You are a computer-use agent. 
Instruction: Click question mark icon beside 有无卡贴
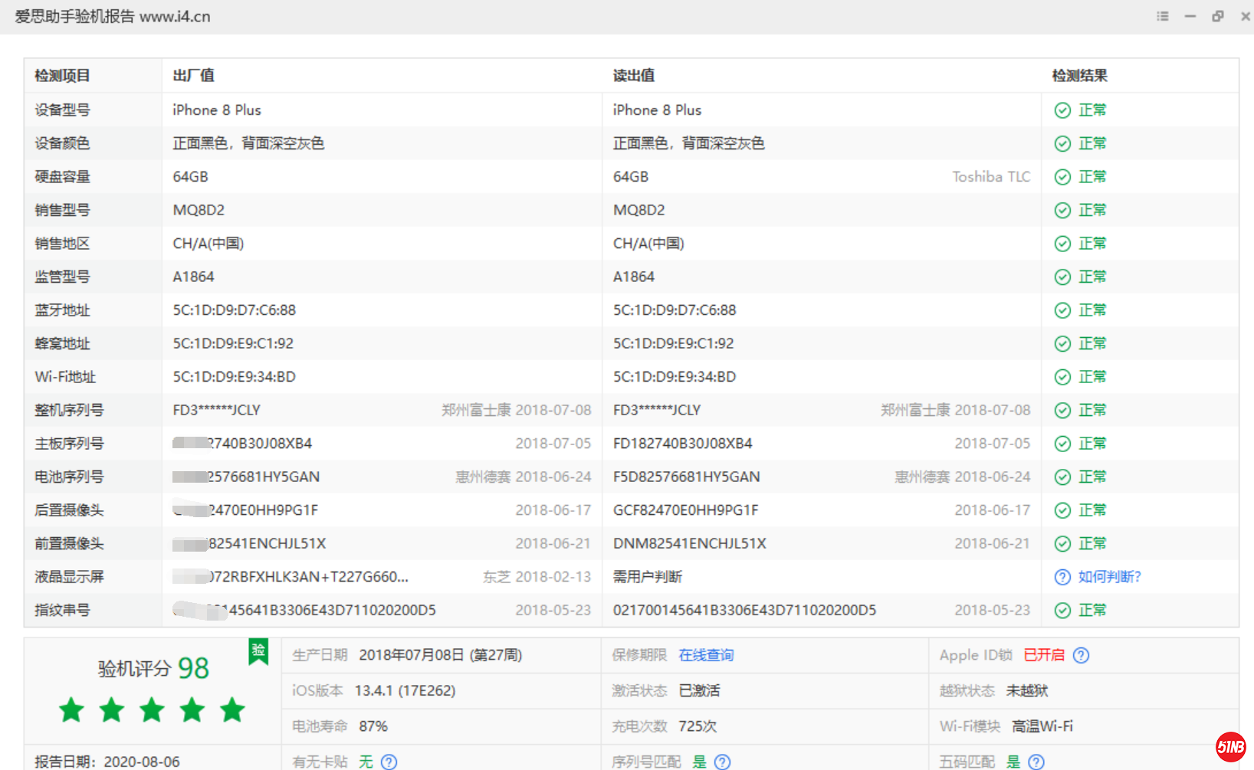coord(389,762)
